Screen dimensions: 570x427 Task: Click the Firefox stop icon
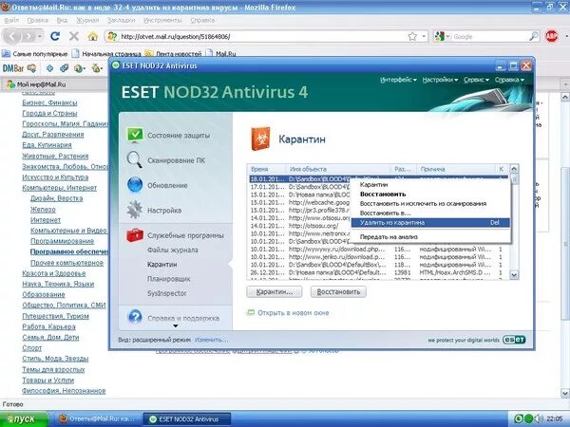pyautogui.click(x=74, y=36)
